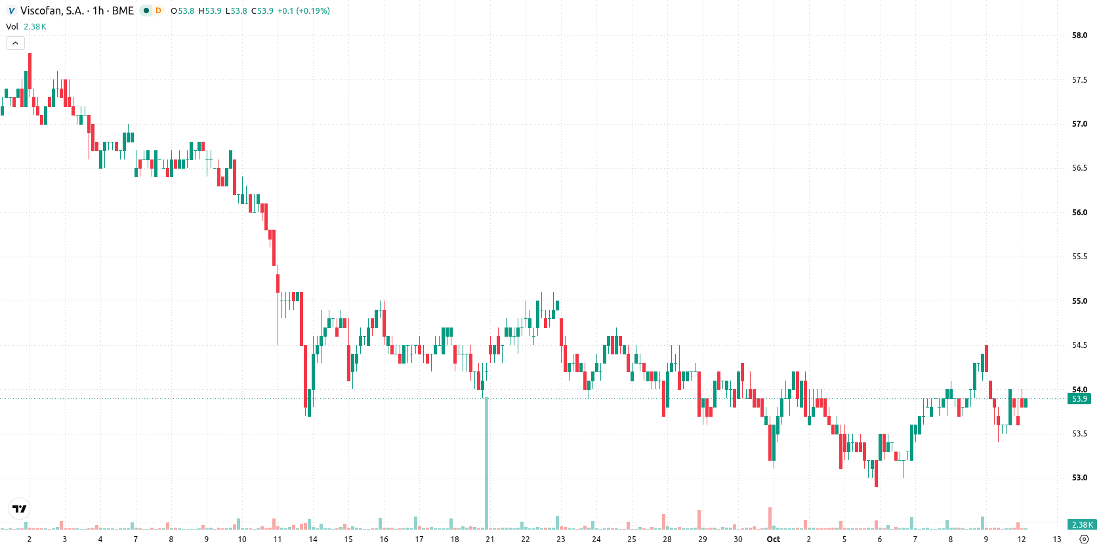This screenshot has height=548, width=1101.
Task: Click the TradingView logo icon
Action: (x=20, y=509)
